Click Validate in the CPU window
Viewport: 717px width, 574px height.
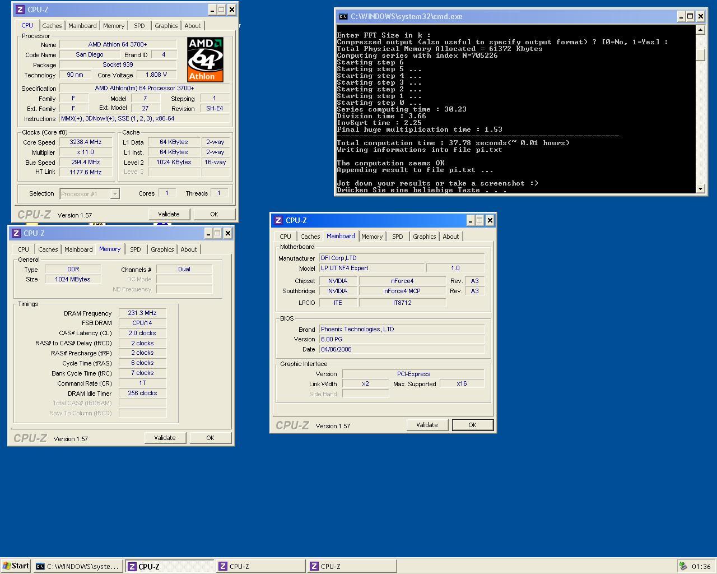pyautogui.click(x=169, y=214)
